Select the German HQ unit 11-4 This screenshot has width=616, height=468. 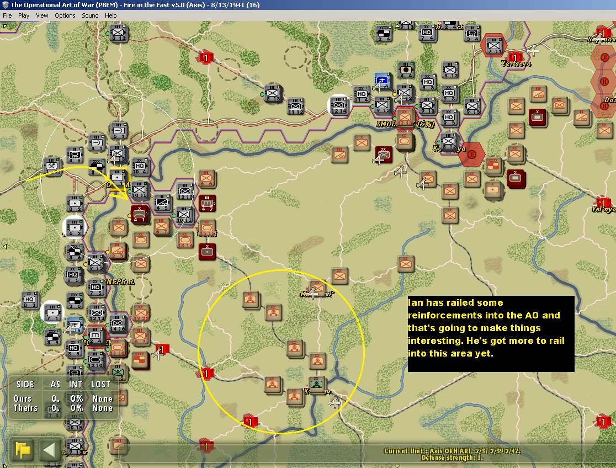[361, 95]
